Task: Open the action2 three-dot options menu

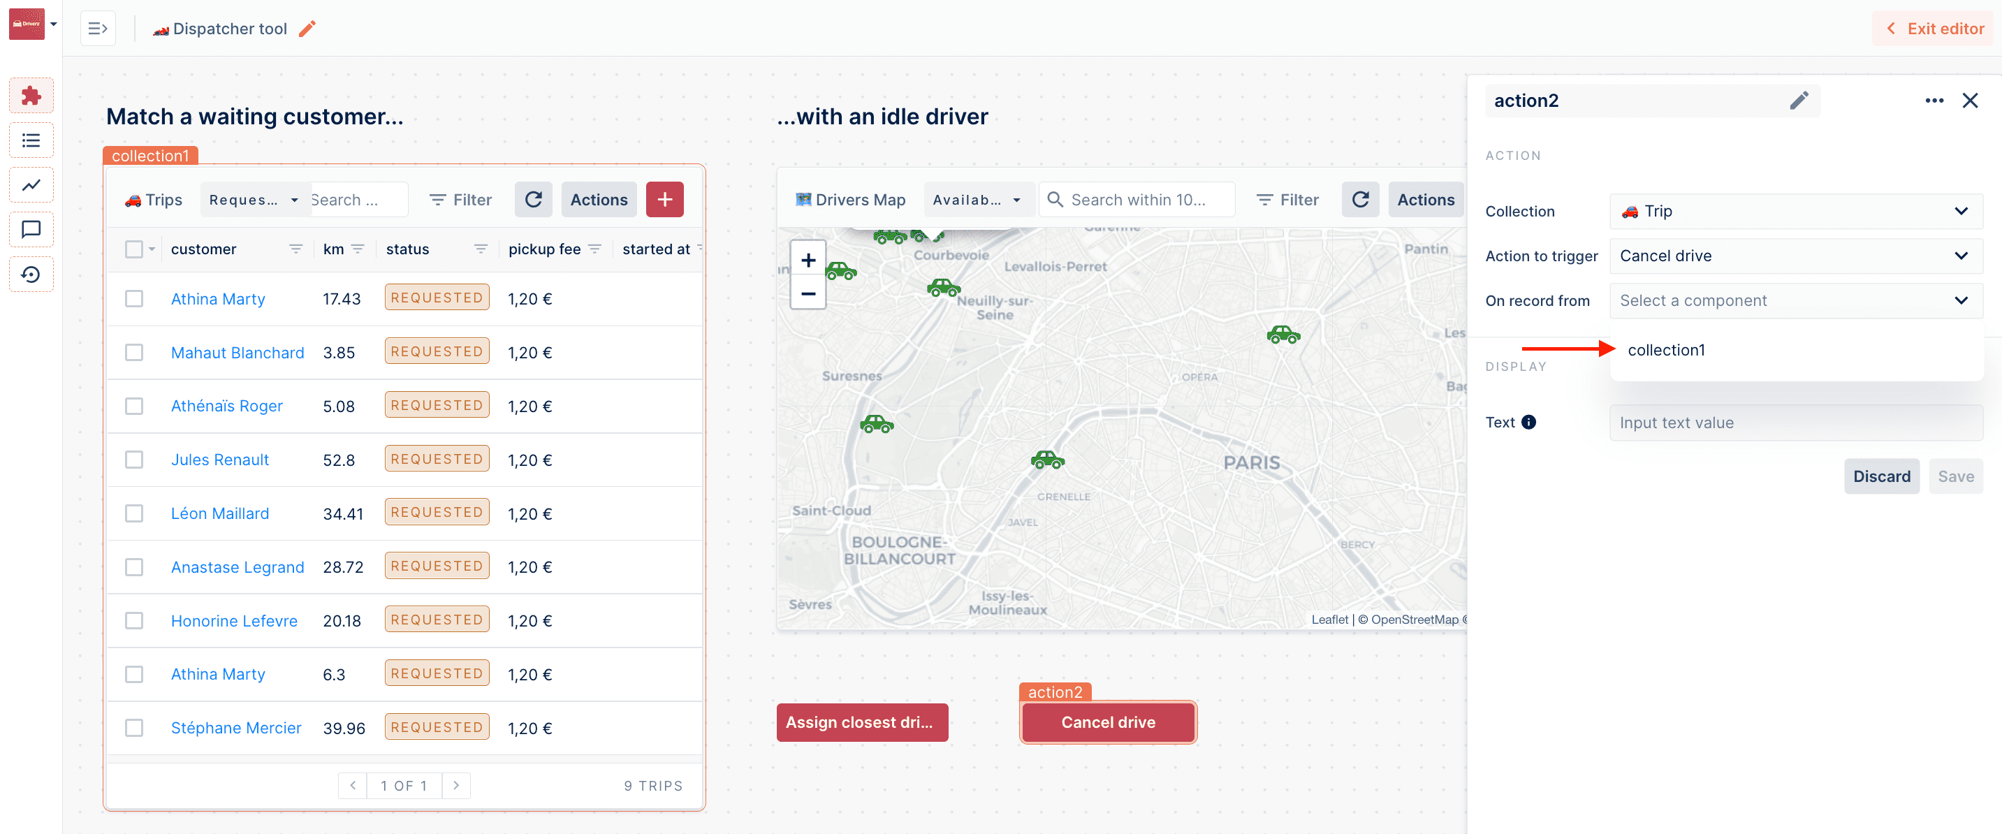Action: click(x=1934, y=101)
